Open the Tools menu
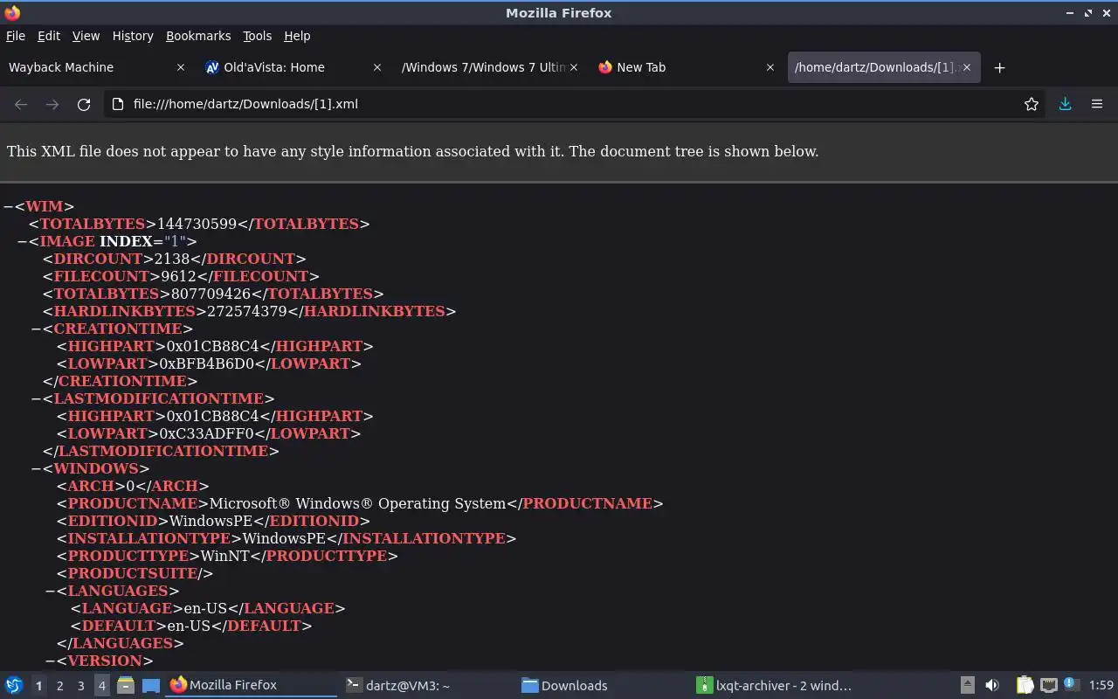The width and height of the screenshot is (1118, 699). tap(257, 36)
